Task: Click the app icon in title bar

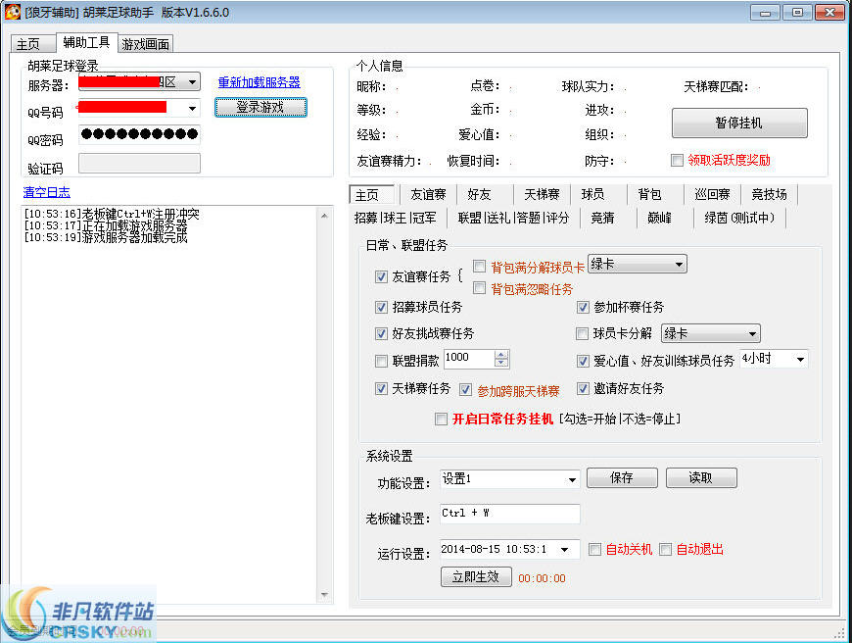Action: tap(12, 12)
